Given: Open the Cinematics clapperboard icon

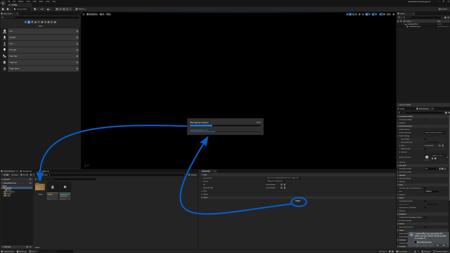Looking at the screenshot, I should click(x=49, y=9).
